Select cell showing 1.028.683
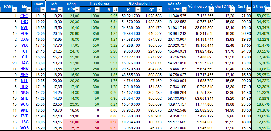 [152, 16]
